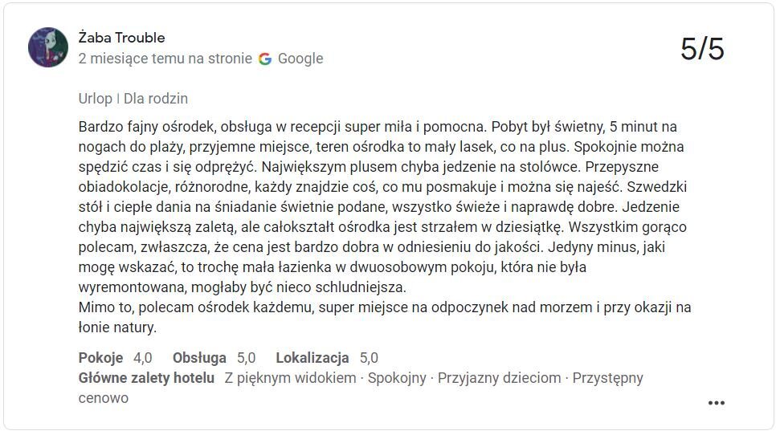Click the 4,0 Pokoje rating value
This screenshot has width=776, height=435.
(142, 358)
